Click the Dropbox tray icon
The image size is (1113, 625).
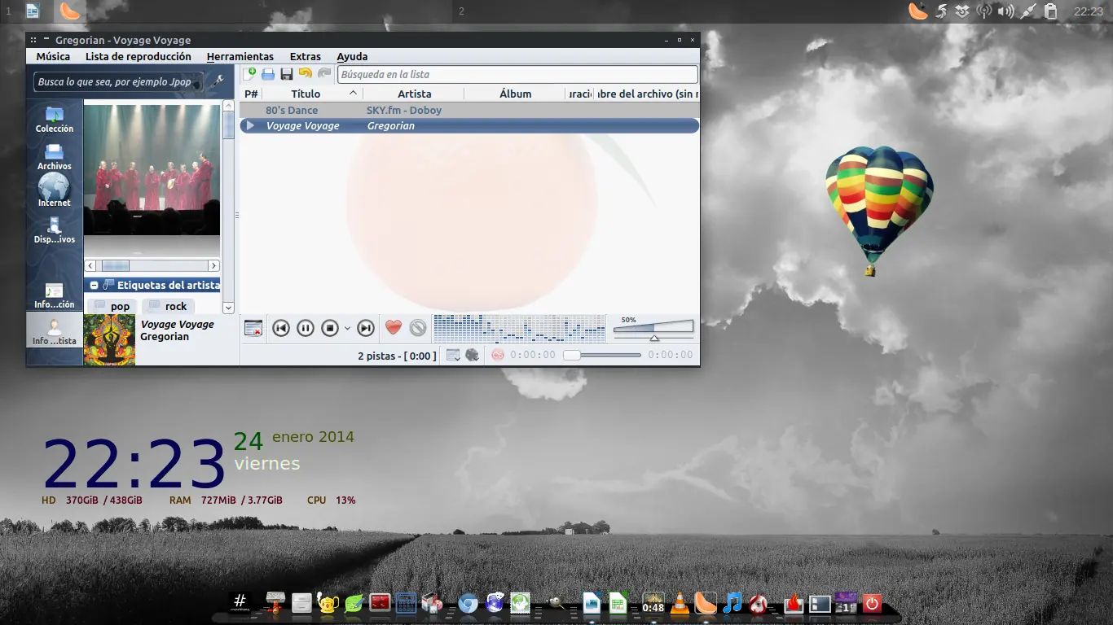pyautogui.click(x=962, y=11)
